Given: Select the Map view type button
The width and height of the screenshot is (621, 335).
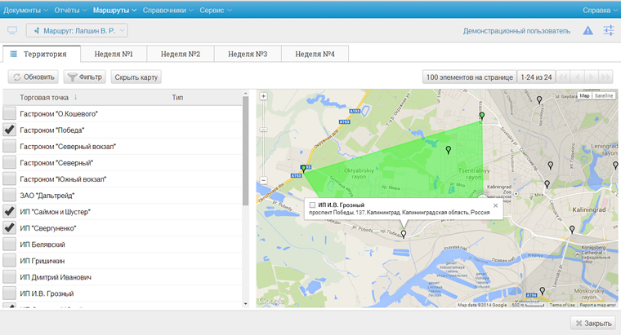Looking at the screenshot, I should [584, 95].
